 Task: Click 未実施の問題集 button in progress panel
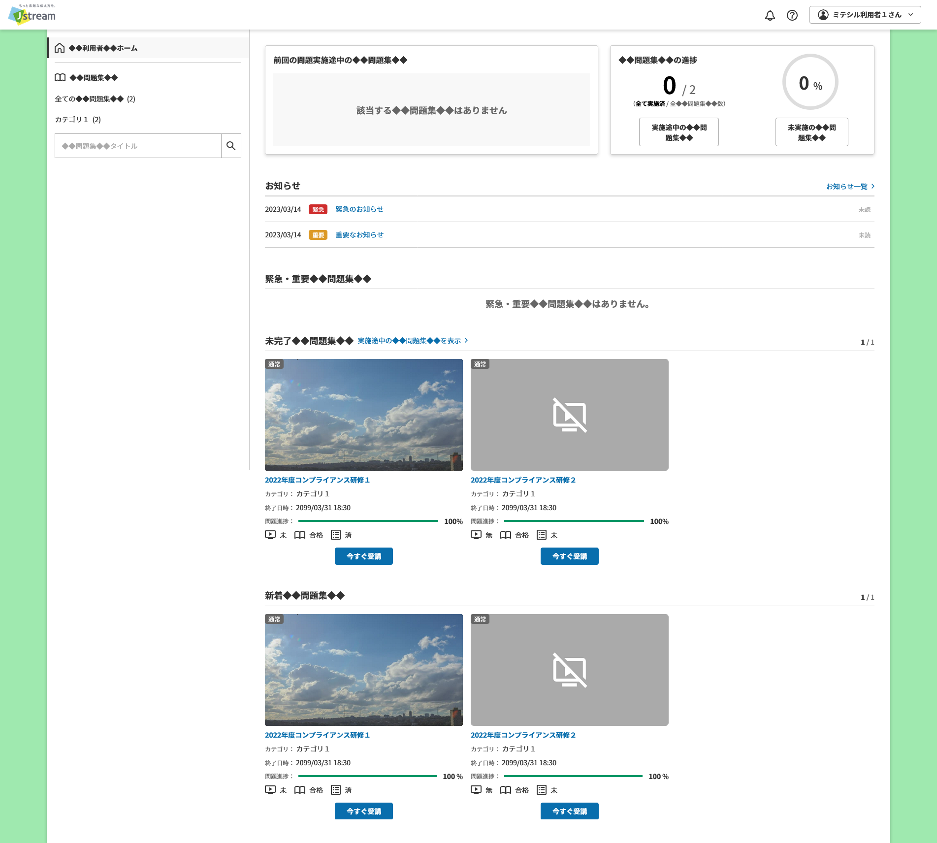point(812,132)
